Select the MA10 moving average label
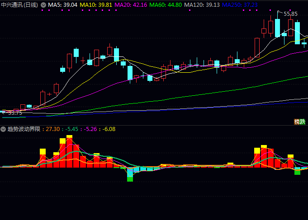Image resolution: width=308 pixels, height=220 pixels. 96,5
